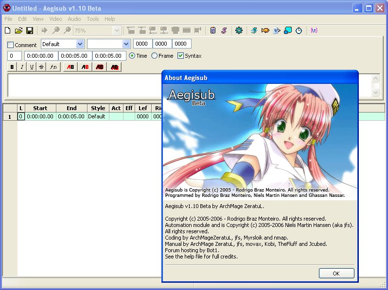Image resolution: width=388 pixels, height=290 pixels.
Task: Open the Tools menu
Action: click(x=92, y=19)
